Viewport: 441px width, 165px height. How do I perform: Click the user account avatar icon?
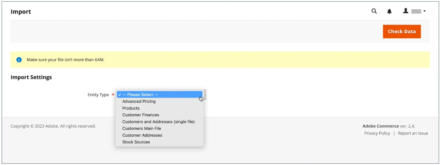[x=406, y=11]
